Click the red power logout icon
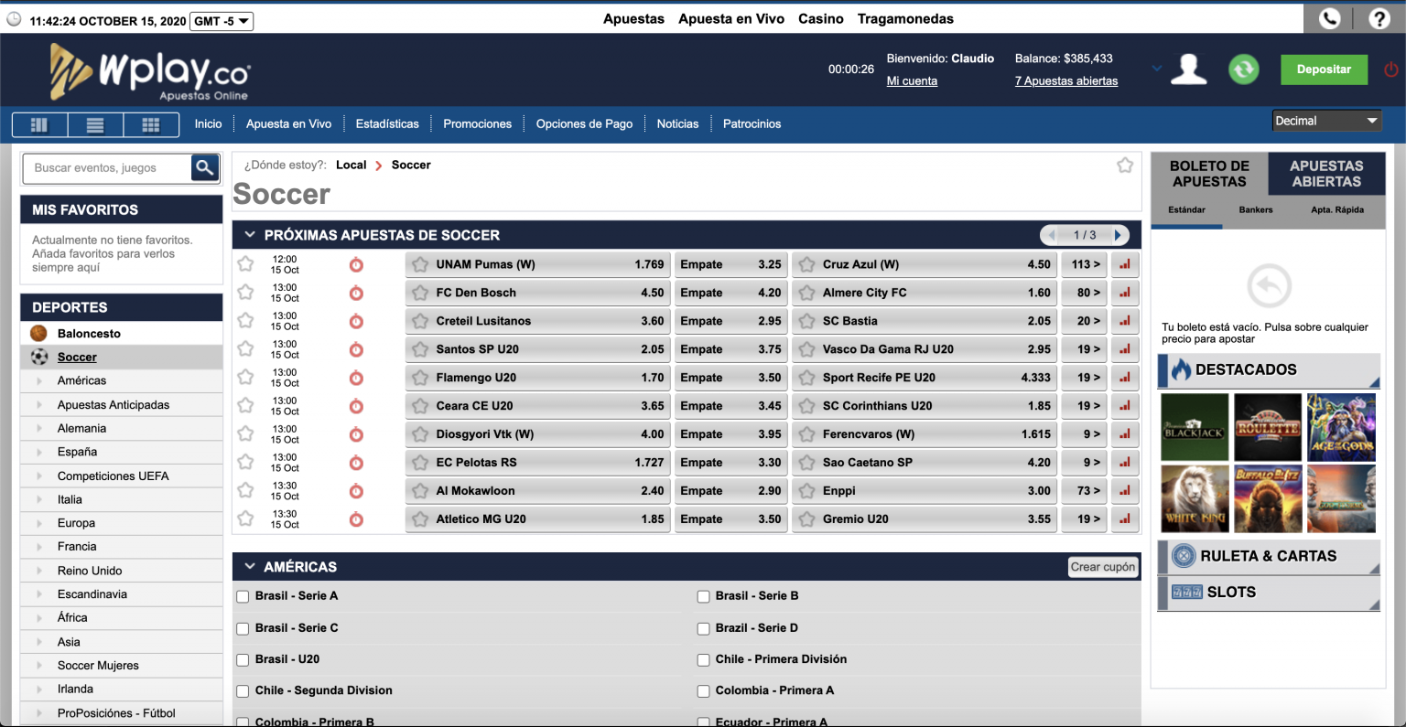This screenshot has height=727, width=1406. [x=1390, y=69]
